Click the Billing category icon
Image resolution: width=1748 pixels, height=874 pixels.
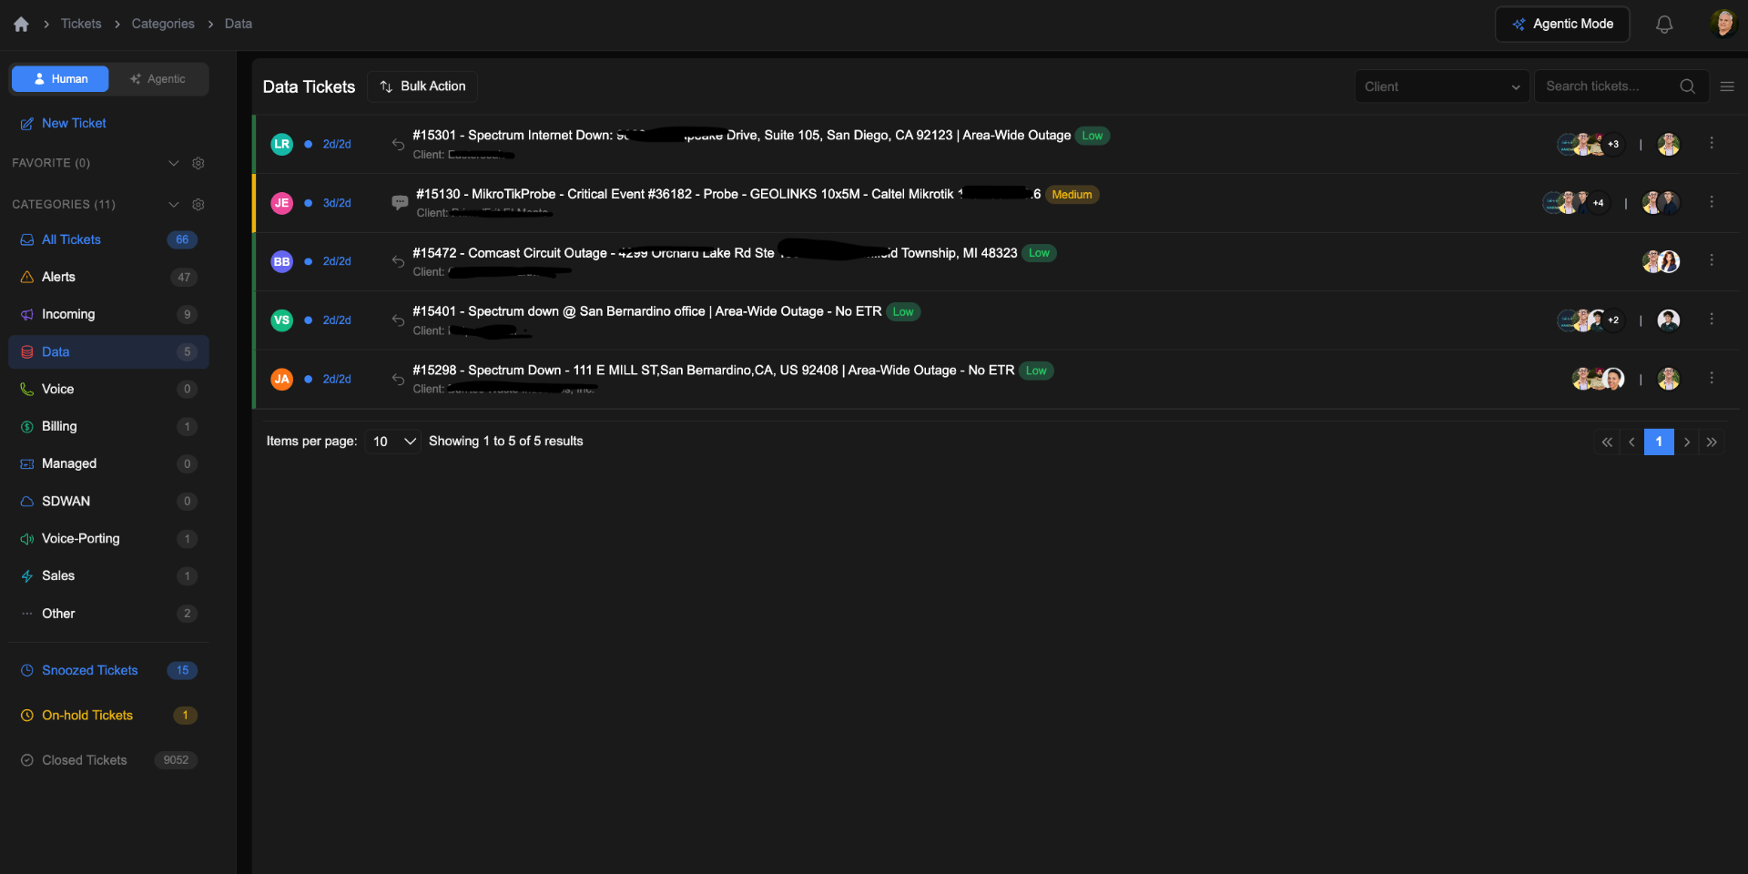coord(26,426)
